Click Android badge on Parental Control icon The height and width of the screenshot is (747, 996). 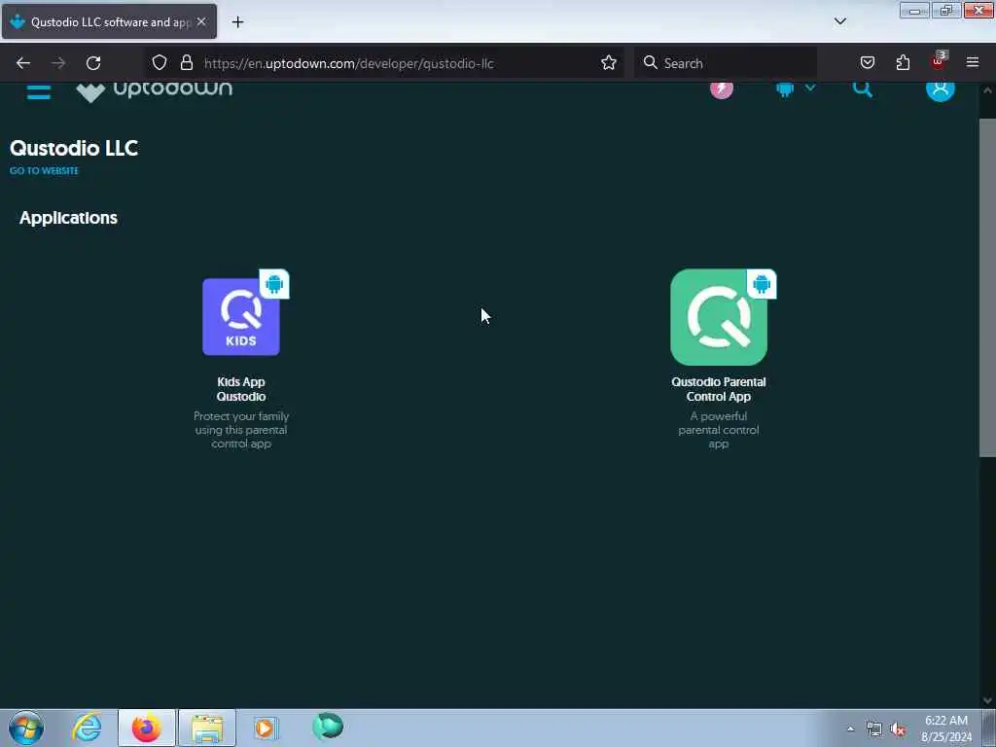(762, 284)
